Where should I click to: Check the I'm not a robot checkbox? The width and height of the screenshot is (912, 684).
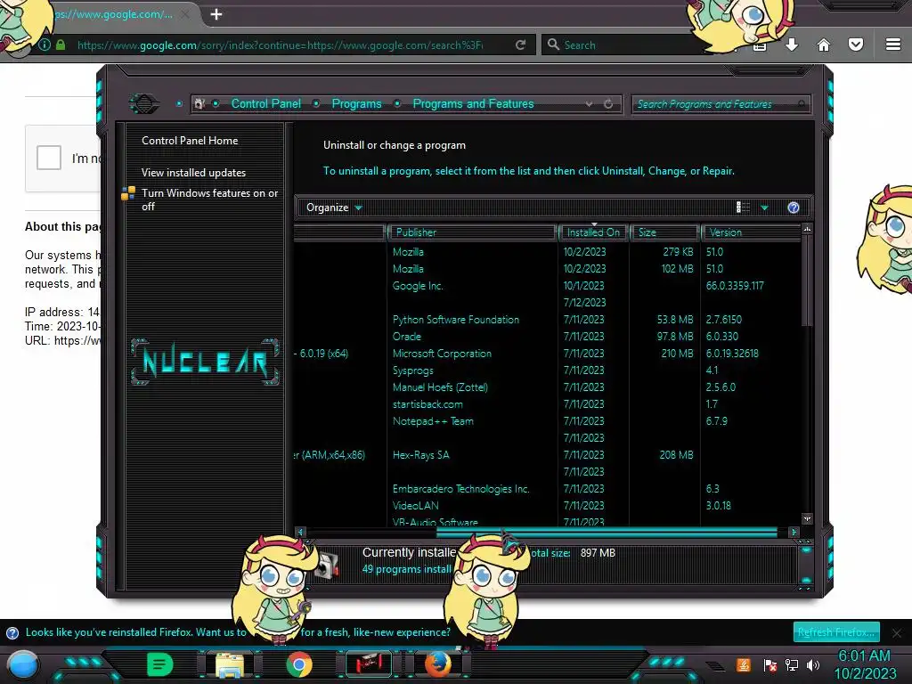coord(49,158)
